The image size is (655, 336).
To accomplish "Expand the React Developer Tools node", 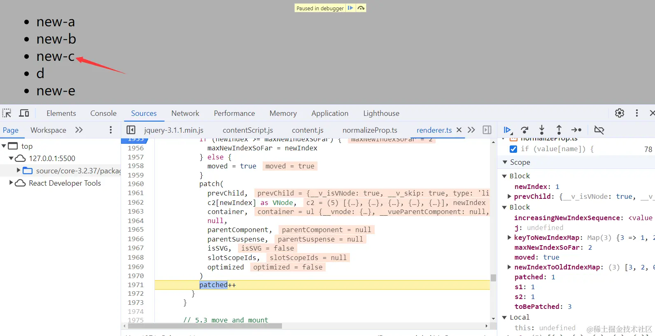I will 11,183.
